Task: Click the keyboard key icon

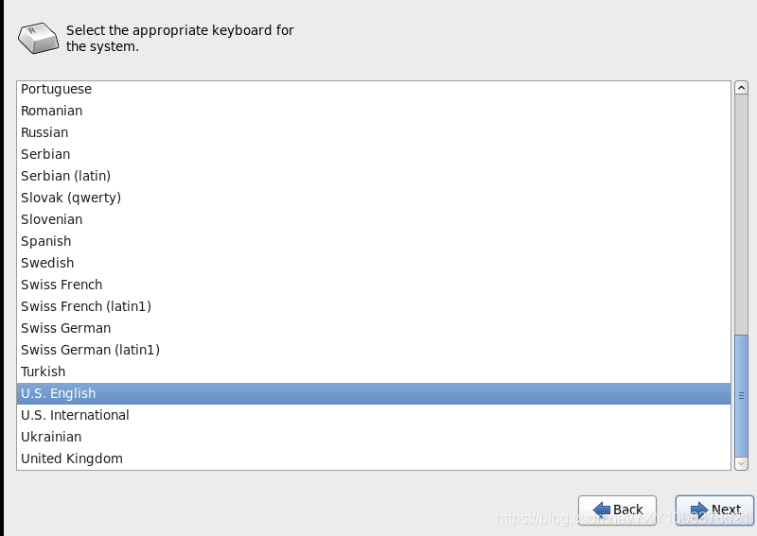Action: [x=38, y=38]
